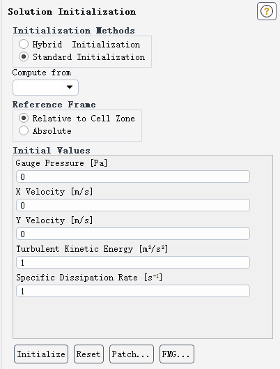Click the Standard Initialization label text
Image resolution: width=280 pixels, height=369 pixels.
[x=88, y=57]
